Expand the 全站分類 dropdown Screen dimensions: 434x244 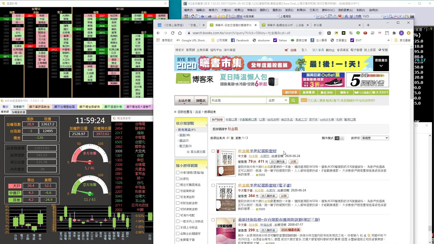pos(184,101)
